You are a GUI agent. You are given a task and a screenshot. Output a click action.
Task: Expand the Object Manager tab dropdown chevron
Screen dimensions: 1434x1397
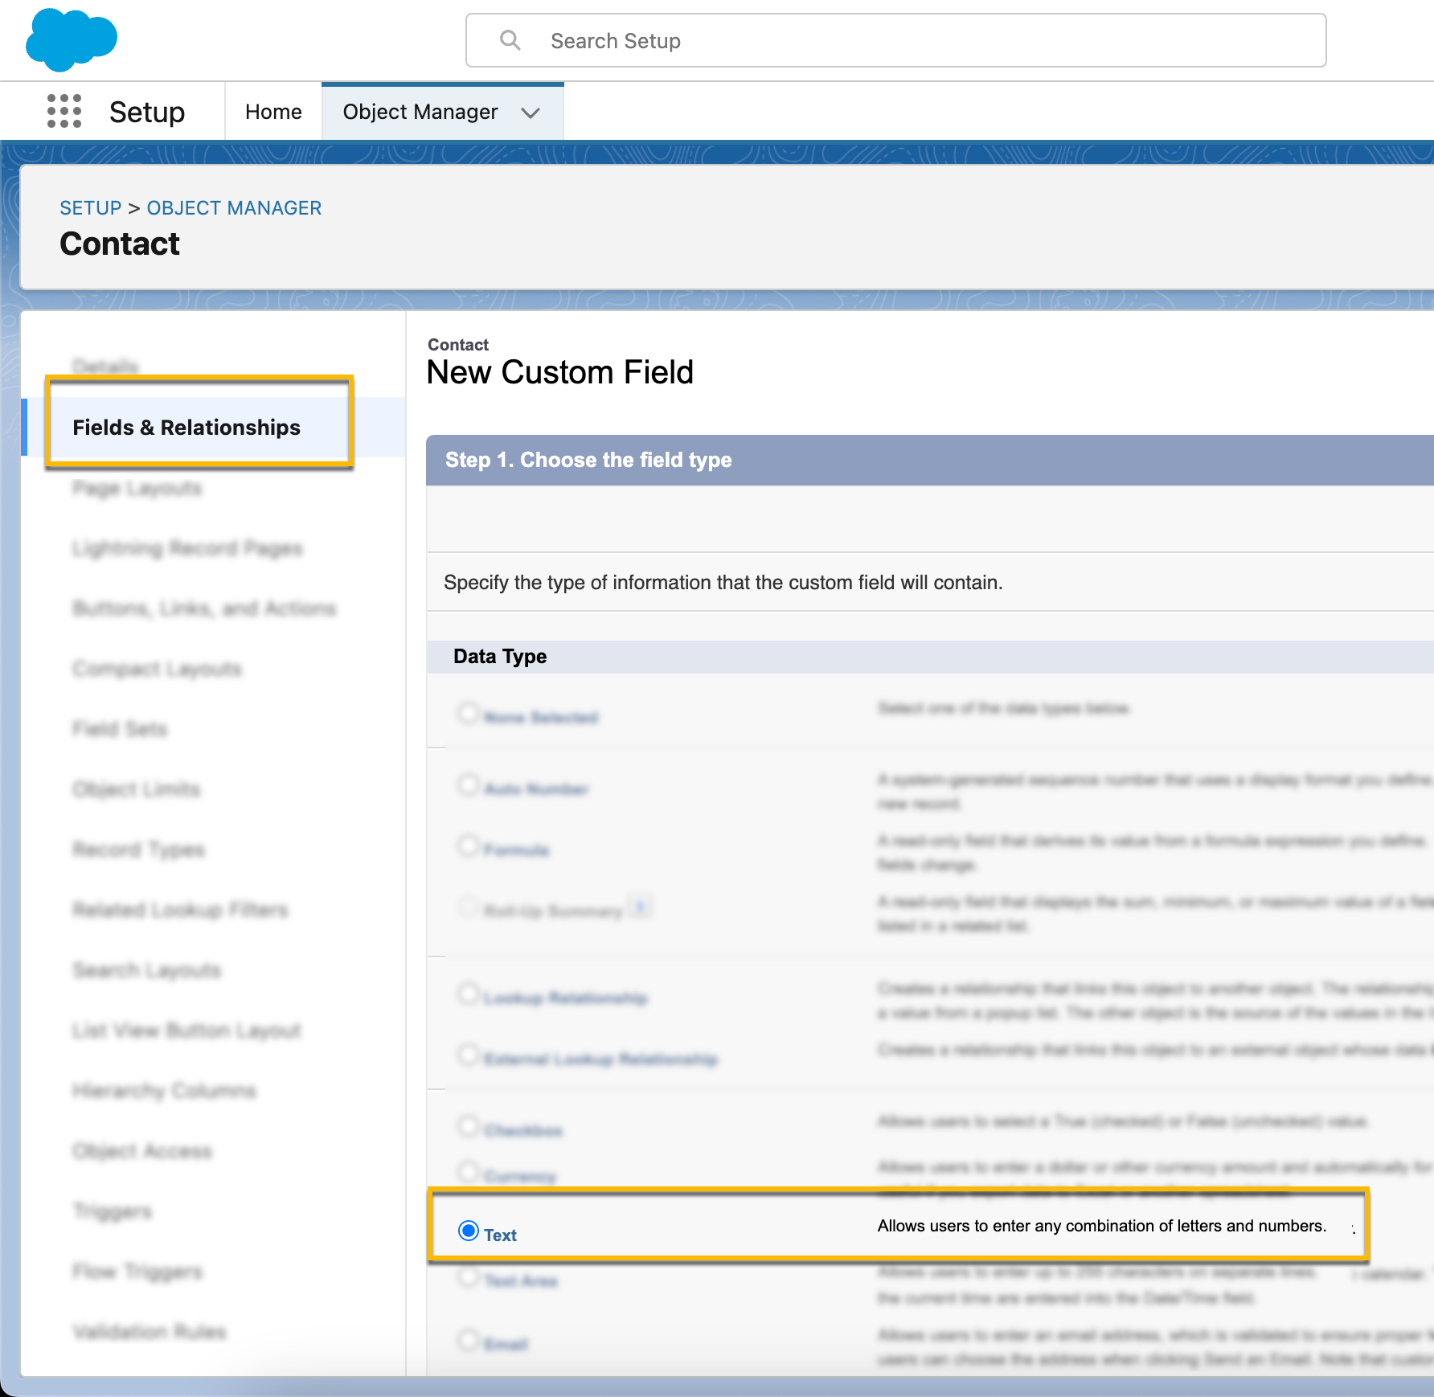tap(531, 113)
